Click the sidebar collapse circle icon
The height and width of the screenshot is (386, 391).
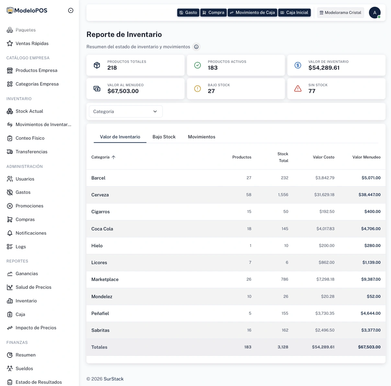click(x=71, y=10)
